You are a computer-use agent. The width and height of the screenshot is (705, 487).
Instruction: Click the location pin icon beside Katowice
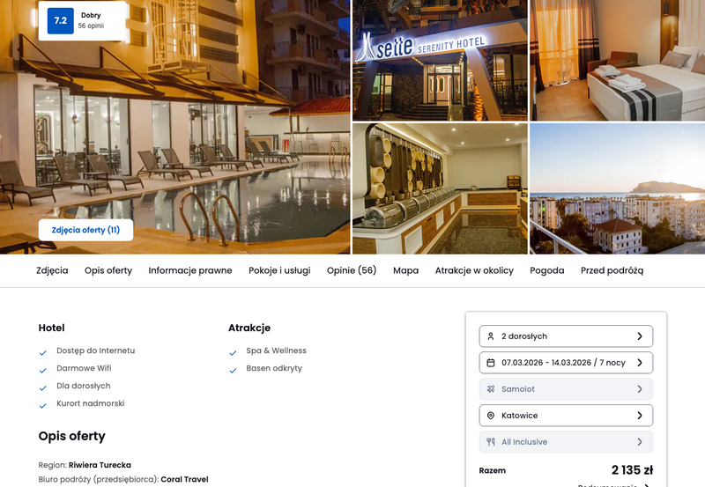(491, 416)
